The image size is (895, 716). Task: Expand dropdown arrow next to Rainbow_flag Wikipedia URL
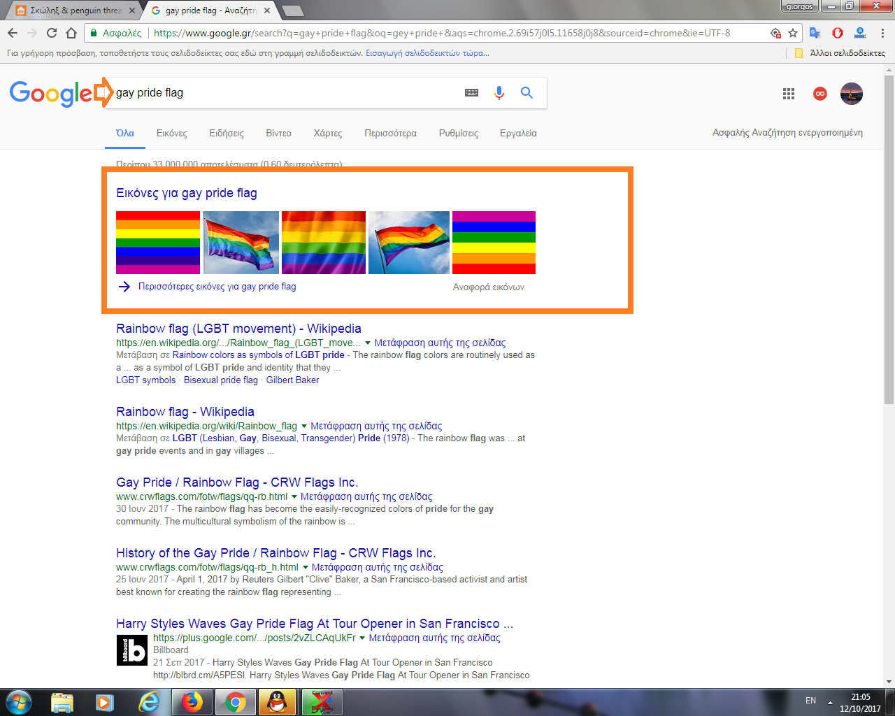[x=304, y=426]
